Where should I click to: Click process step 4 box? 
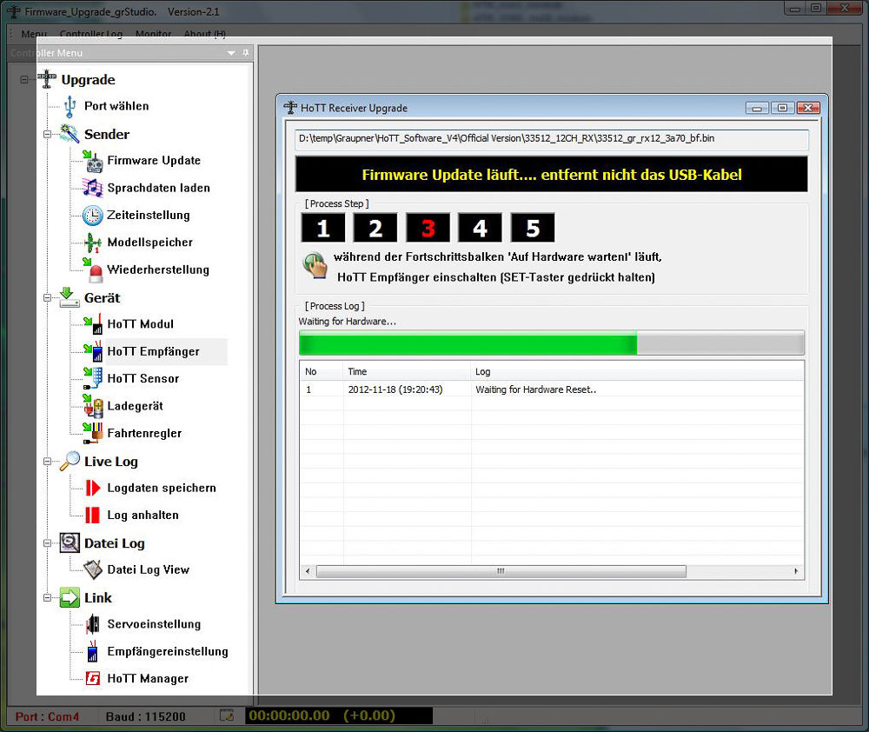pyautogui.click(x=480, y=229)
